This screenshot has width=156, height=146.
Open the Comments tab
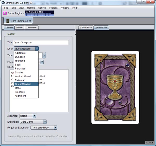31,27
